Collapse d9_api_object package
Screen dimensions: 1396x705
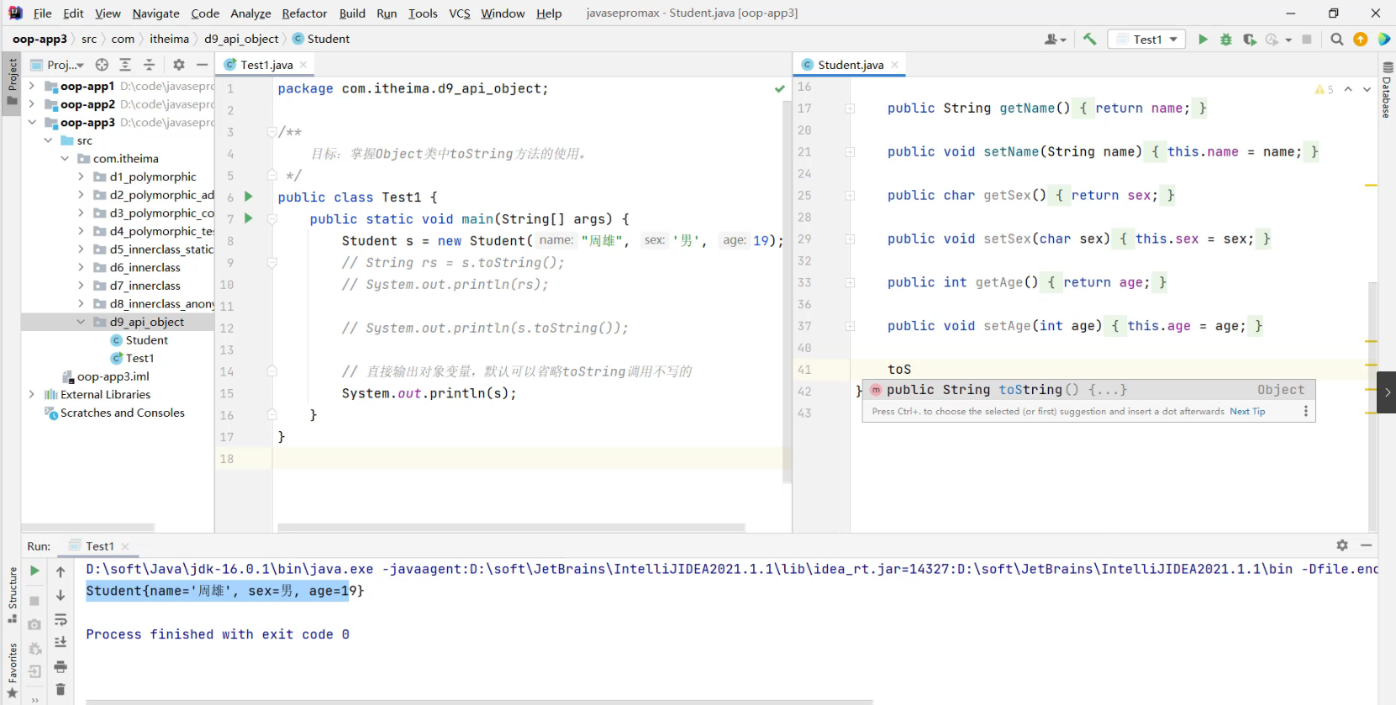click(81, 322)
